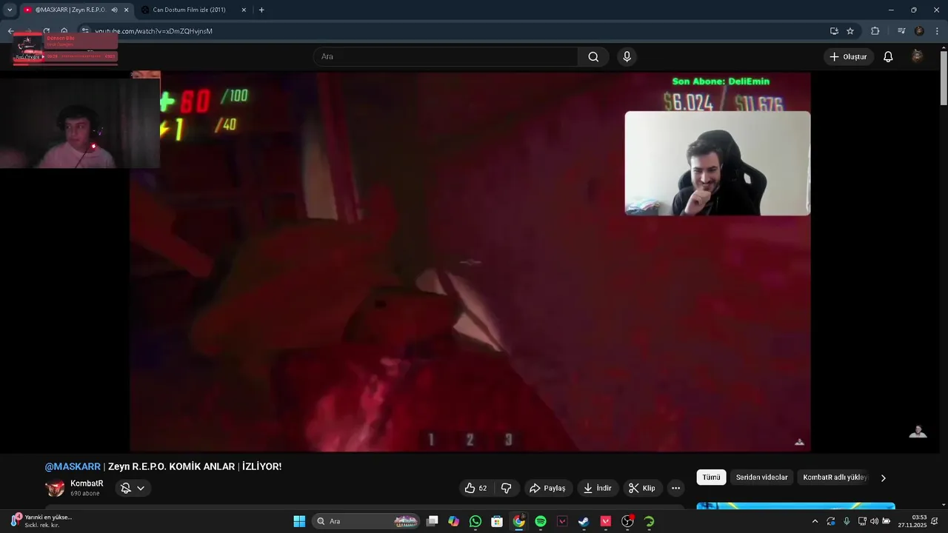Click the KombatR channel avatar
948x533 pixels.
coord(55,488)
